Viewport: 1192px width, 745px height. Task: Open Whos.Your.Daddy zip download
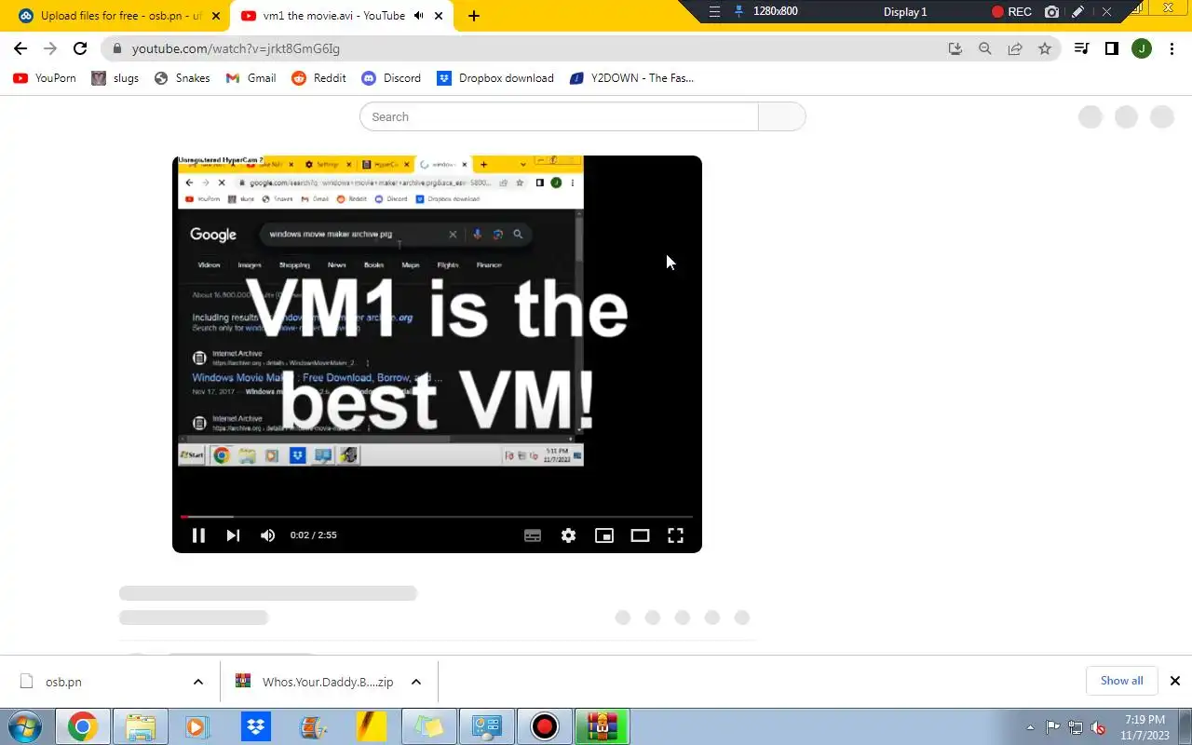click(315, 682)
